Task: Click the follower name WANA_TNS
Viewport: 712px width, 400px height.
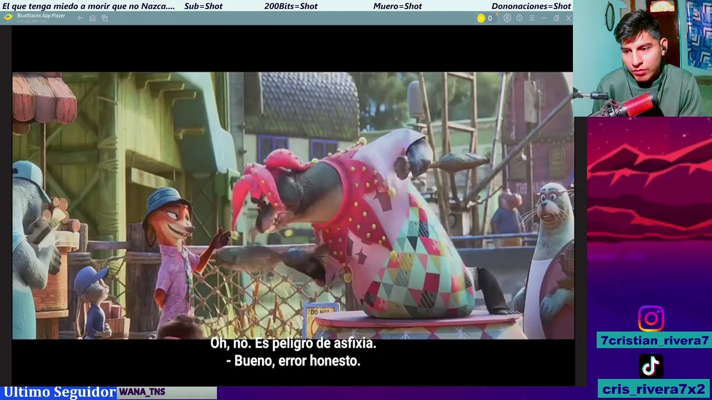Action: point(142,392)
